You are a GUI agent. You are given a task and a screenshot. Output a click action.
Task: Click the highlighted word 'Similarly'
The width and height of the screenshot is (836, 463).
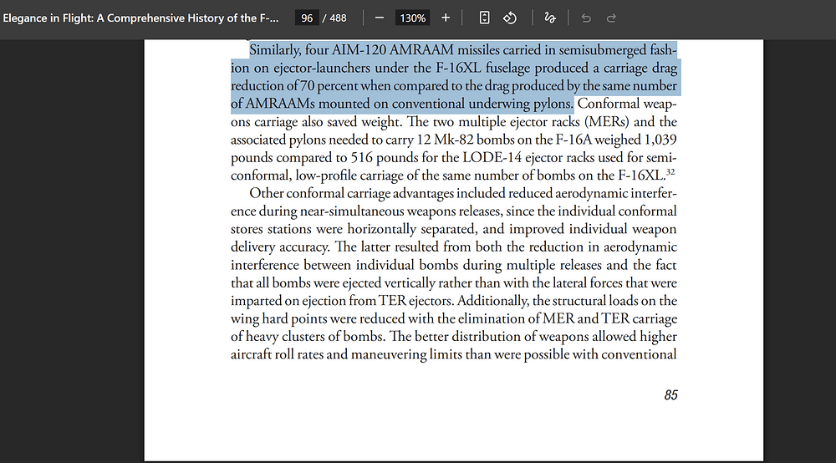pyautogui.click(x=274, y=50)
